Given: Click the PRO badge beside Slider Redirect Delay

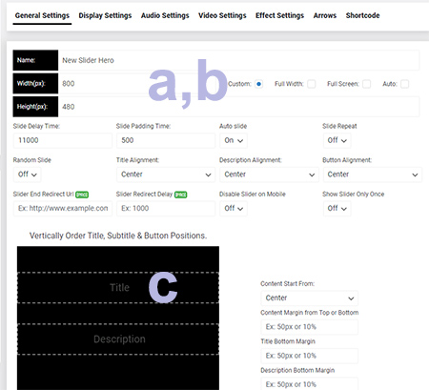Looking at the screenshot, I should point(181,195).
